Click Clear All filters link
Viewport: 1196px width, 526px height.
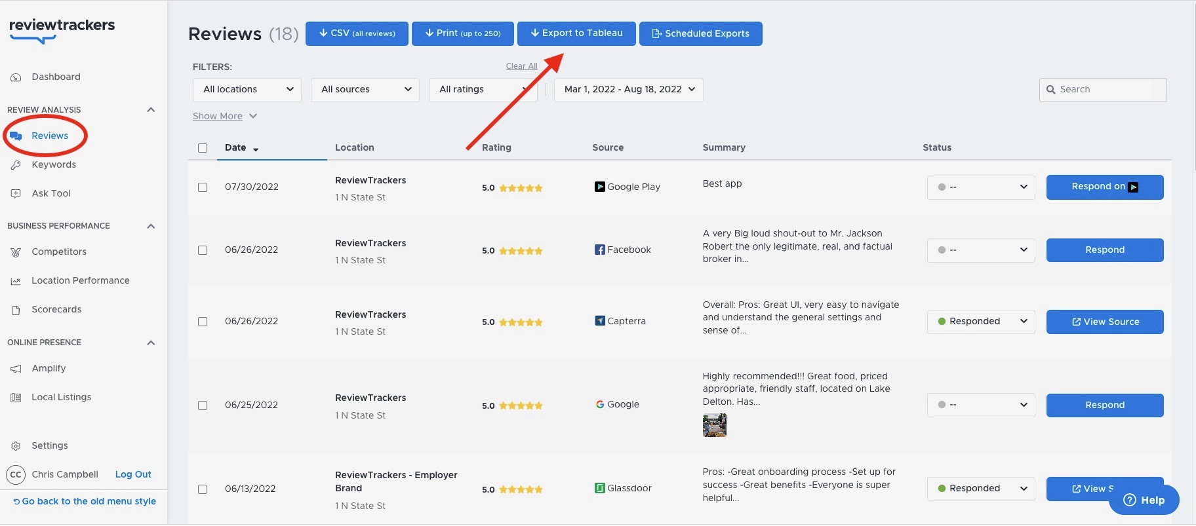[x=521, y=66]
